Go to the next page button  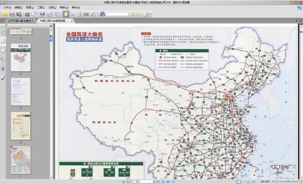click(158, 181)
